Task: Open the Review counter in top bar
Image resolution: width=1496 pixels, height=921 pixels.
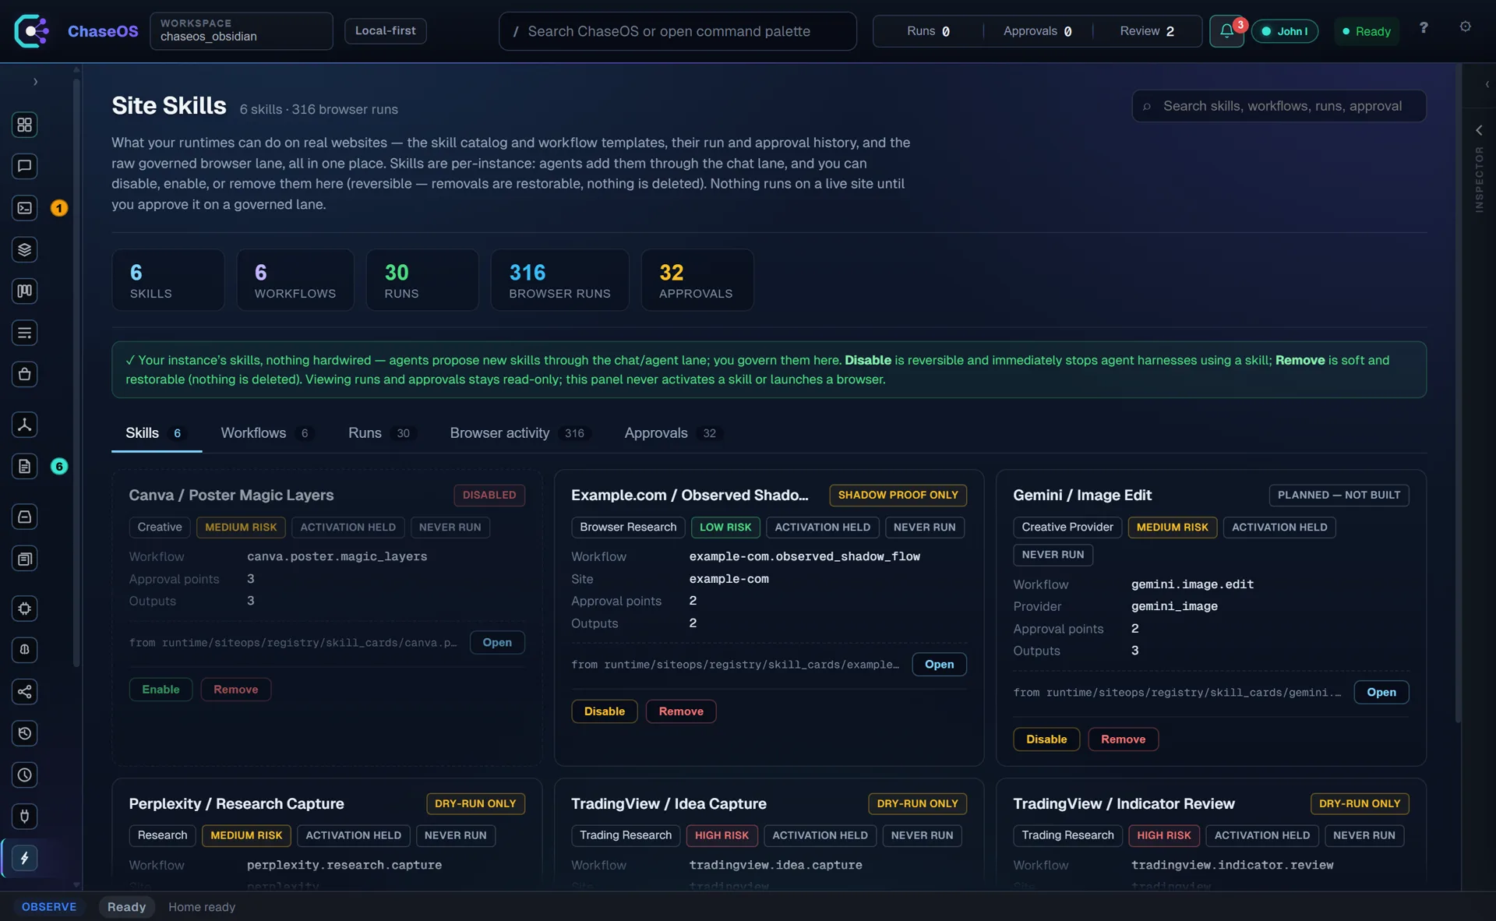Action: coord(1147,31)
